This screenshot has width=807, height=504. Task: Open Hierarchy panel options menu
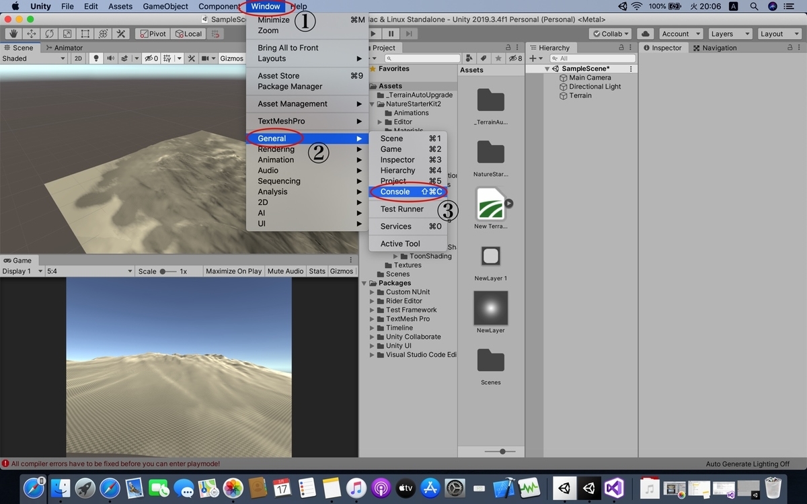(631, 48)
